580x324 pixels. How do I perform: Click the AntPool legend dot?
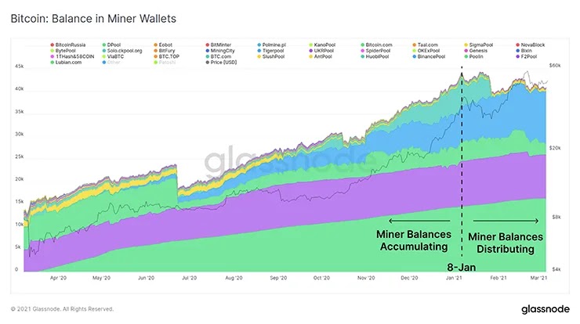[311, 56]
